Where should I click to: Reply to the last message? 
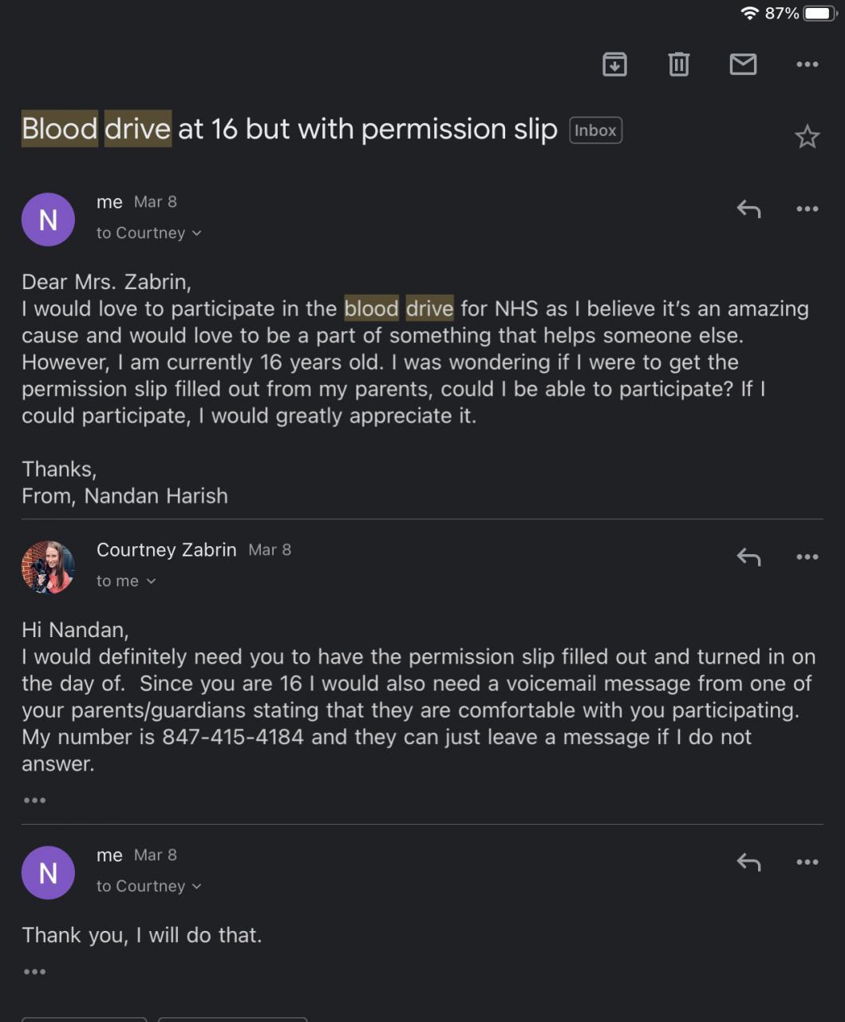[x=748, y=862]
